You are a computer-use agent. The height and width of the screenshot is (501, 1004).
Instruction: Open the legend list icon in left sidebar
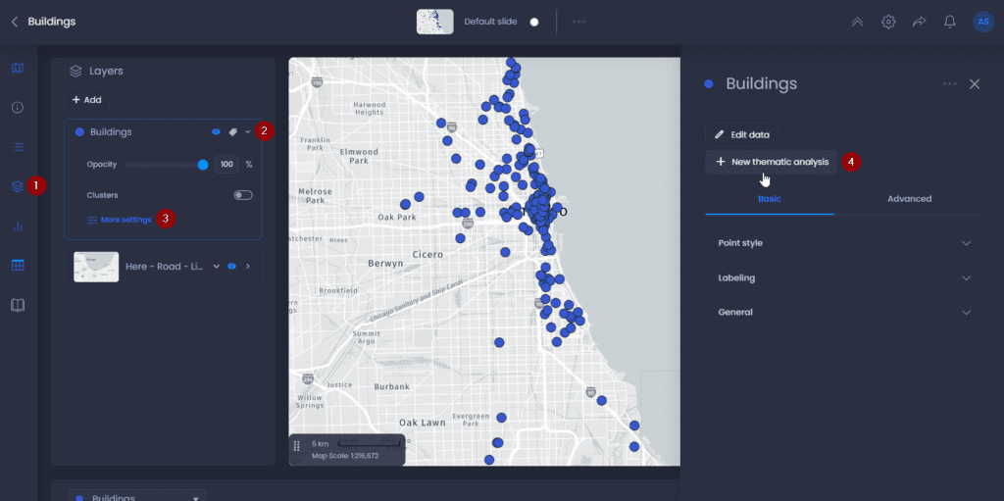[x=18, y=147]
